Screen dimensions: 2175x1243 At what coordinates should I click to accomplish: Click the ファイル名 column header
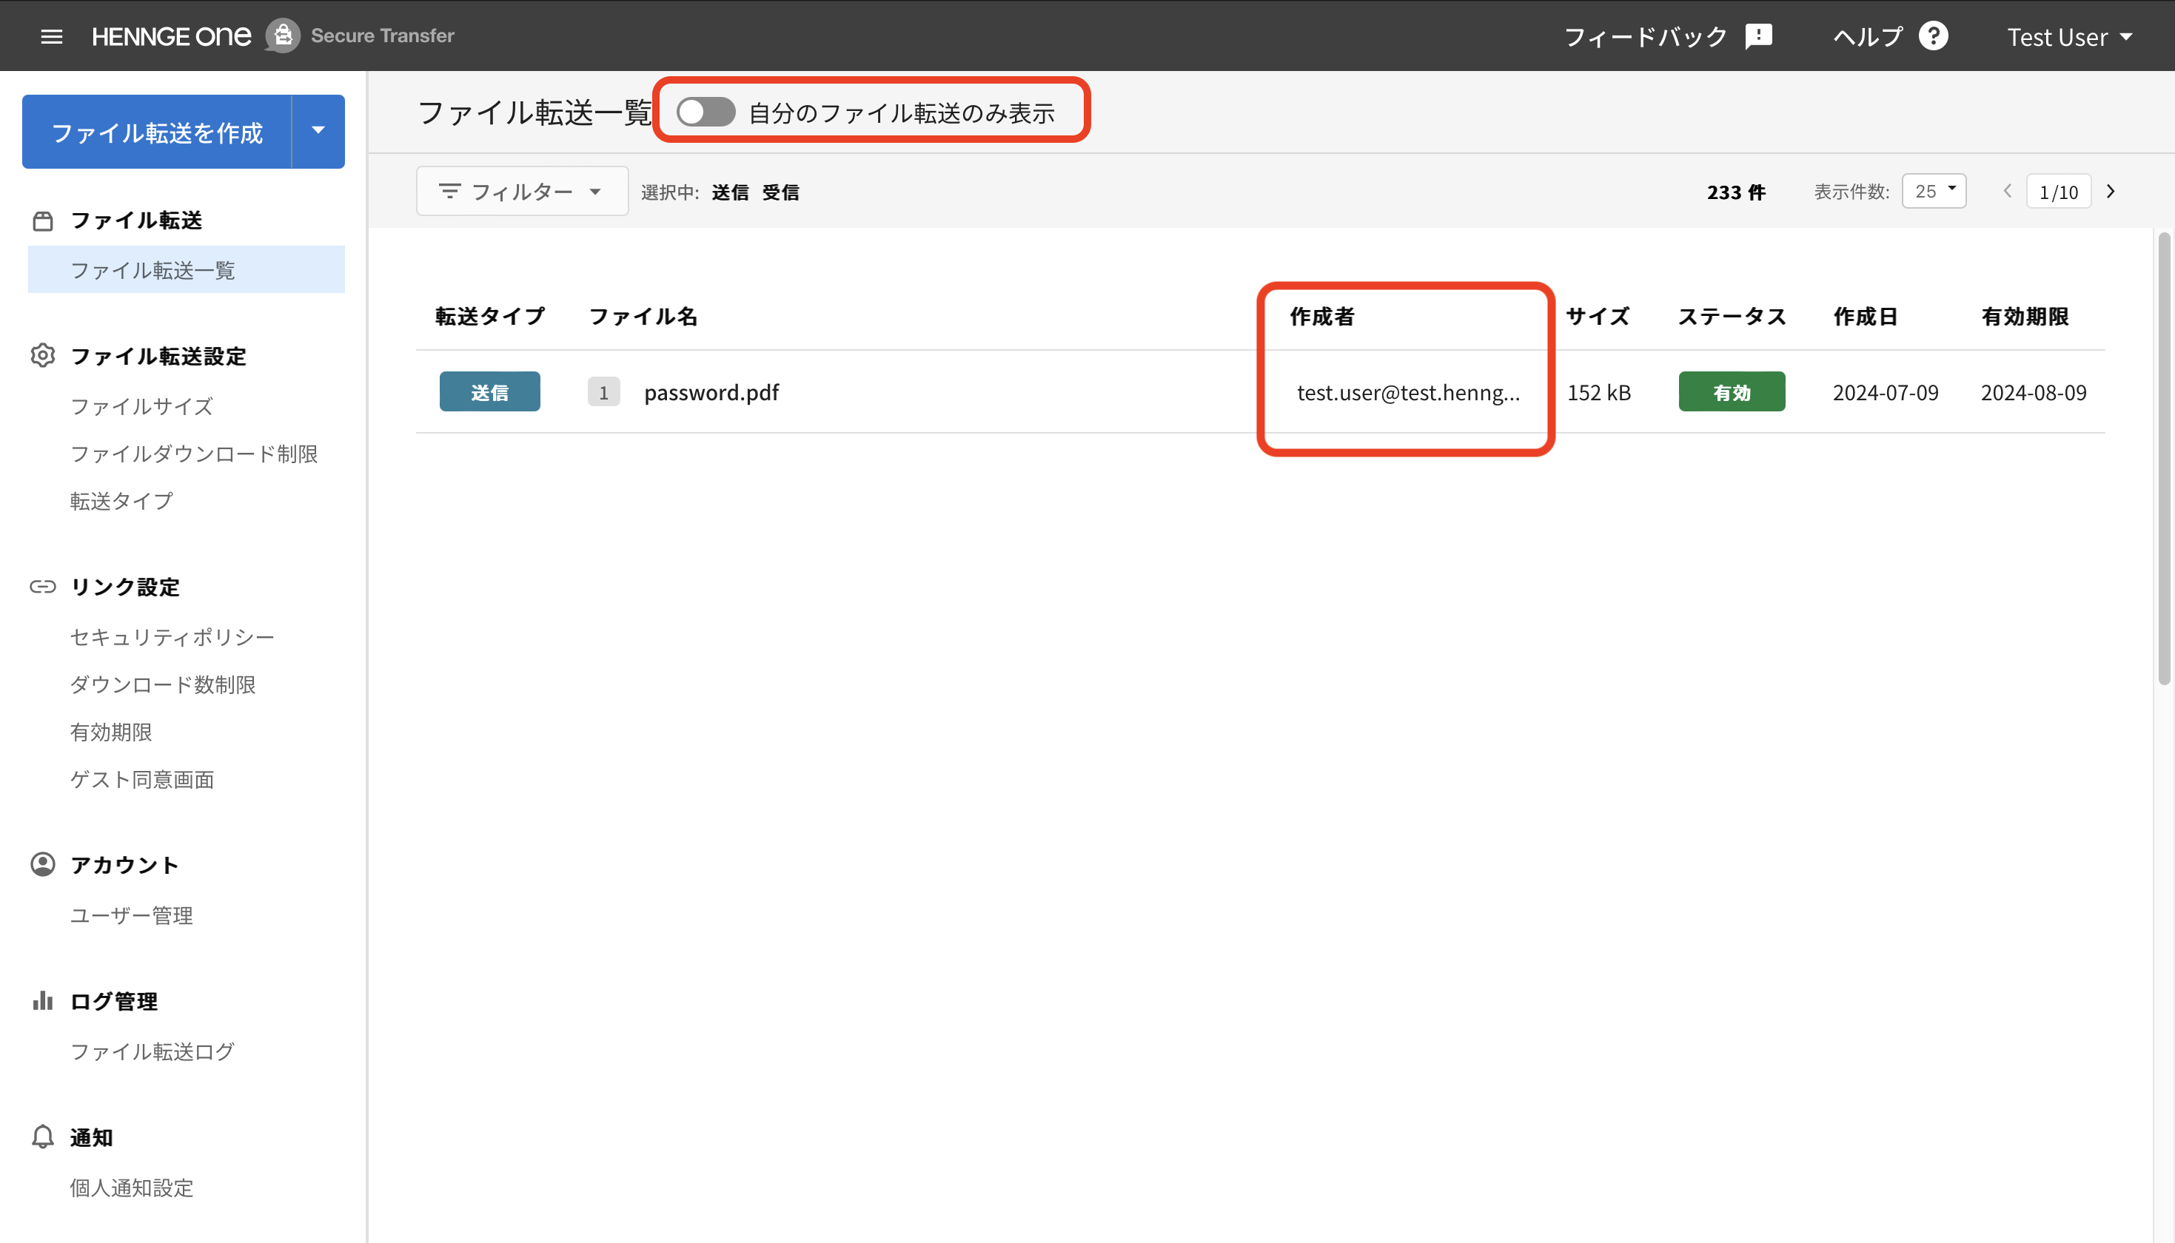click(x=643, y=316)
